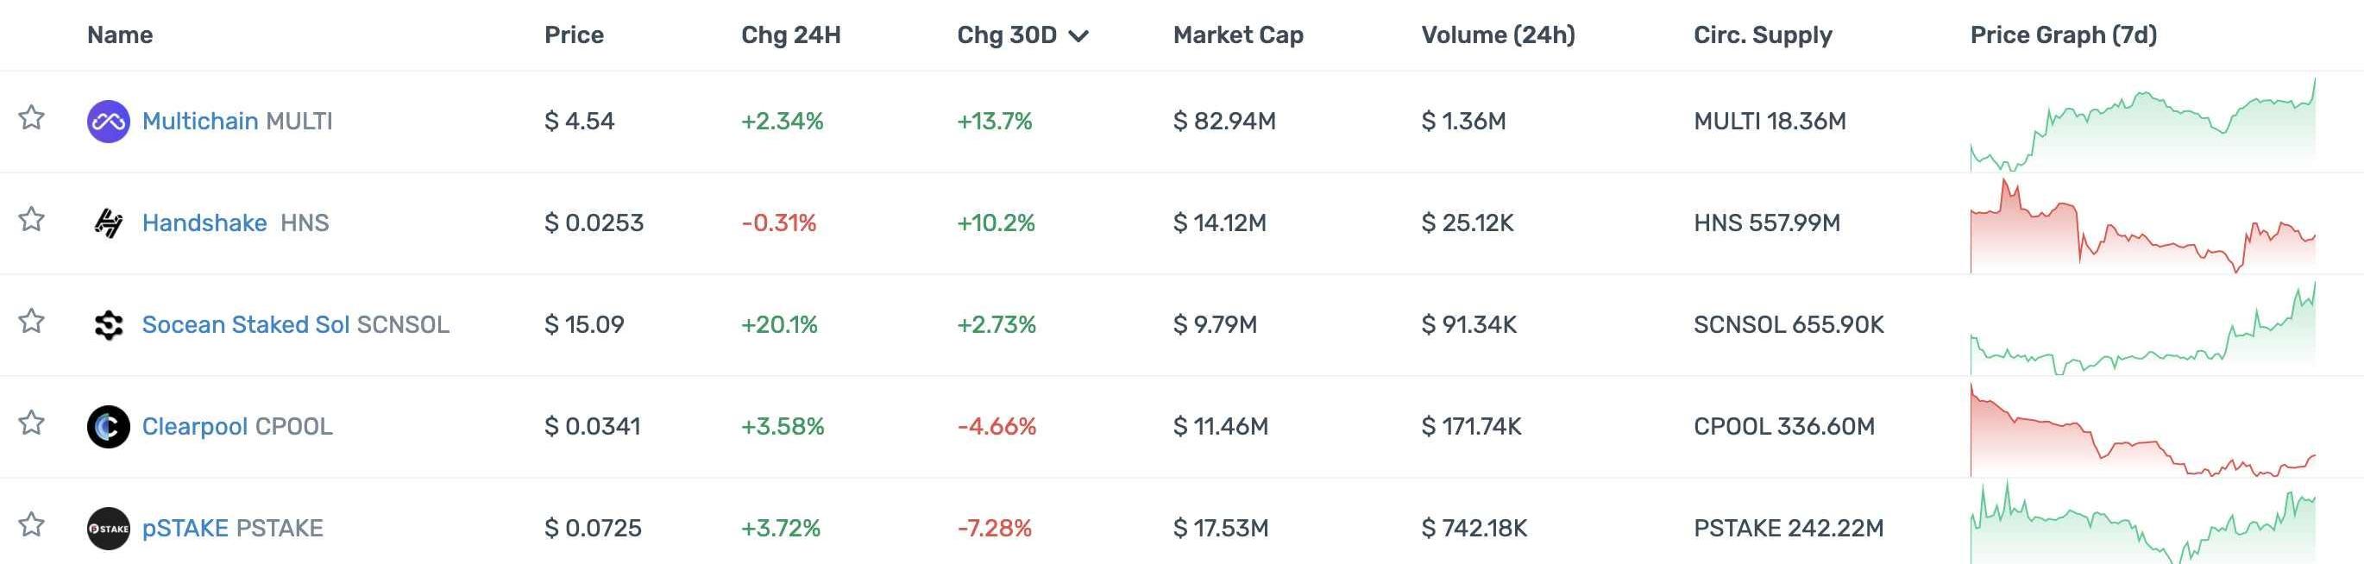
Task: Click the Chg 30D sort arrow
Action: point(1079,35)
